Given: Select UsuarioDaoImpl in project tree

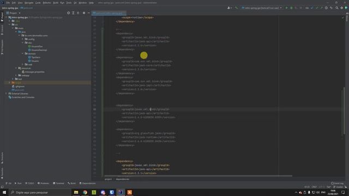Looking at the screenshot, I should click(38, 50).
